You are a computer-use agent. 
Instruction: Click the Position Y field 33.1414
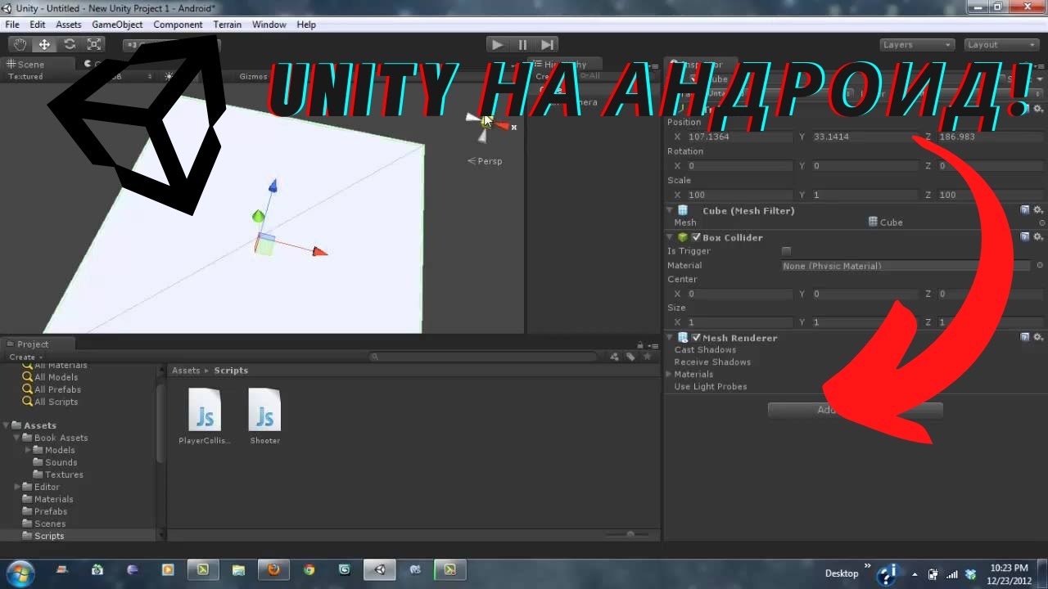point(864,137)
